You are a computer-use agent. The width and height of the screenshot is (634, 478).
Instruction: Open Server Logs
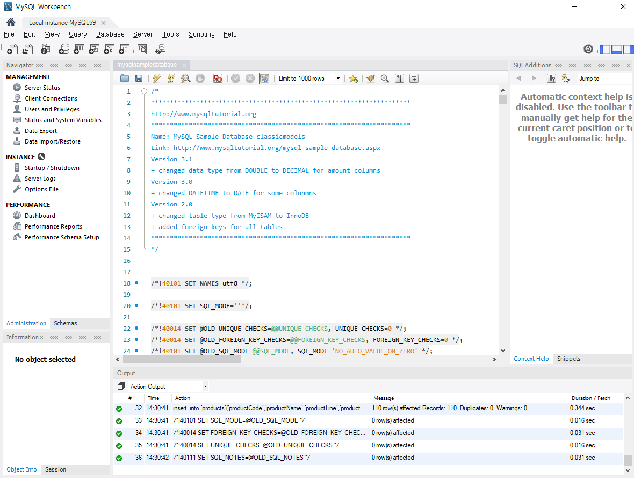(x=40, y=179)
